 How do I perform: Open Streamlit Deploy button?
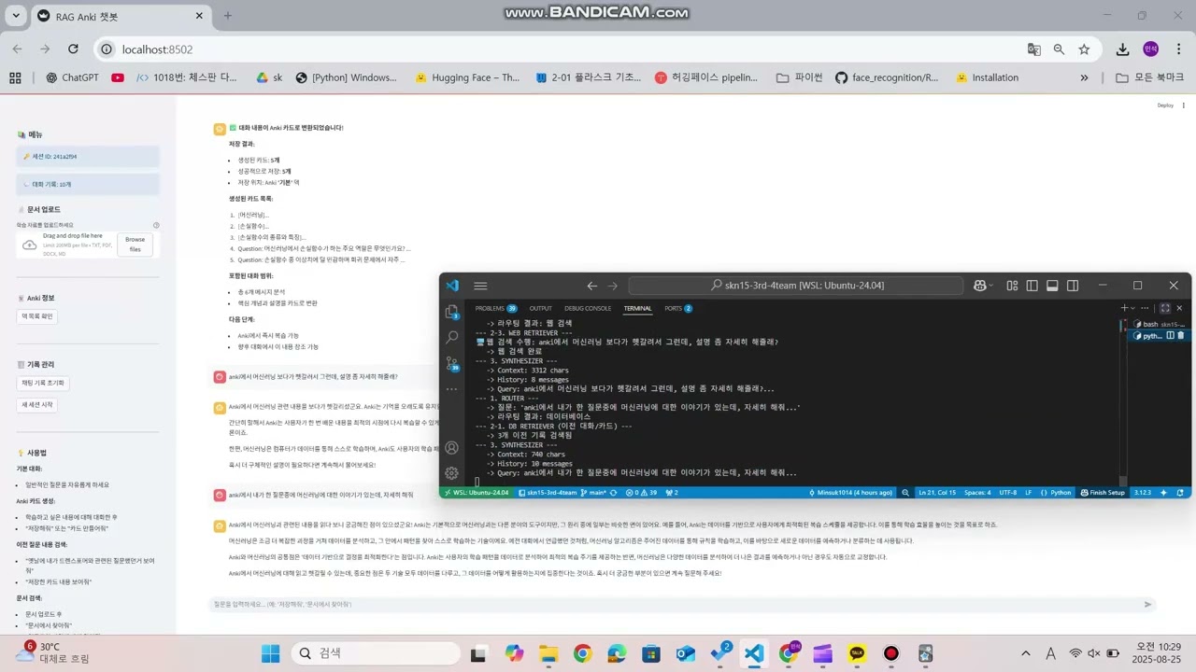click(x=1165, y=105)
